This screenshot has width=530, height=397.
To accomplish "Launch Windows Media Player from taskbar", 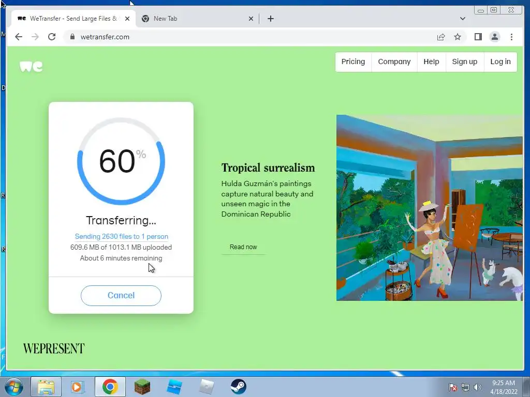I will [78, 387].
